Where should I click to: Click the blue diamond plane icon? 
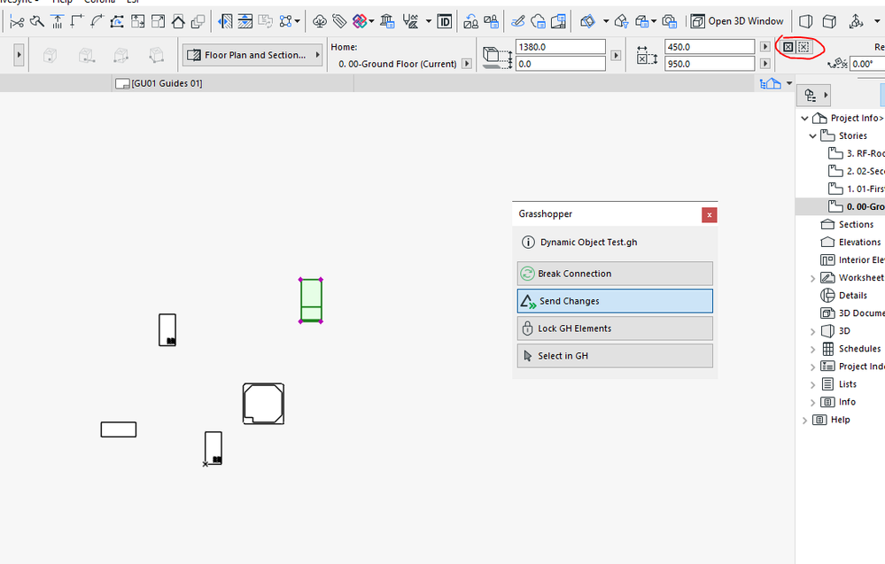(587, 22)
